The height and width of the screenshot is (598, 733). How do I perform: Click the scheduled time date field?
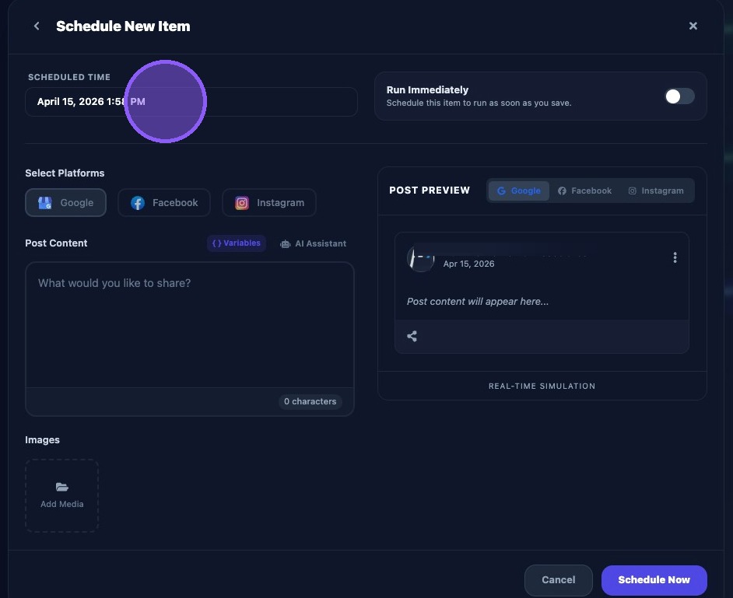point(191,102)
